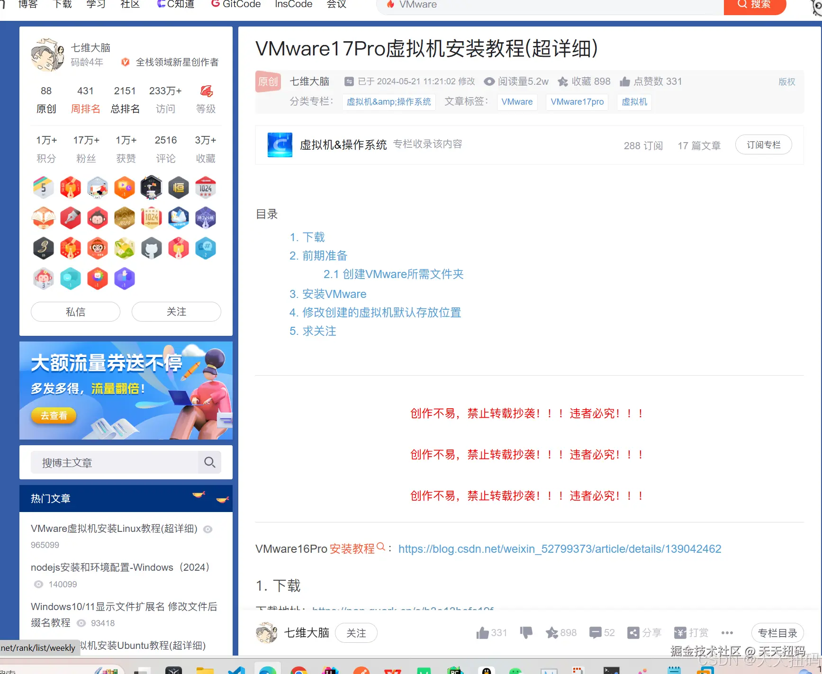The image size is (822, 674).
Task: Open the GitCode menu item
Action: pos(236,4)
